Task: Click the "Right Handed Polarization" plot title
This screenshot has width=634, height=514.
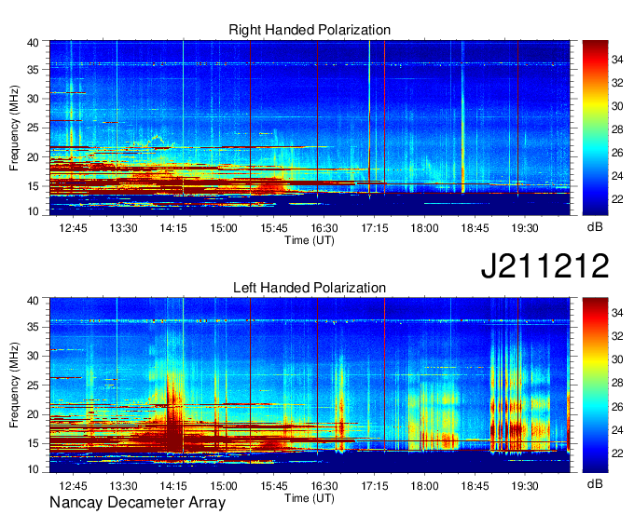Action: (310, 30)
